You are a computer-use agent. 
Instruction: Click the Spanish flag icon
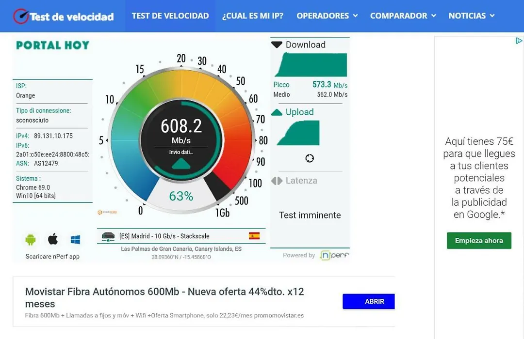254,236
